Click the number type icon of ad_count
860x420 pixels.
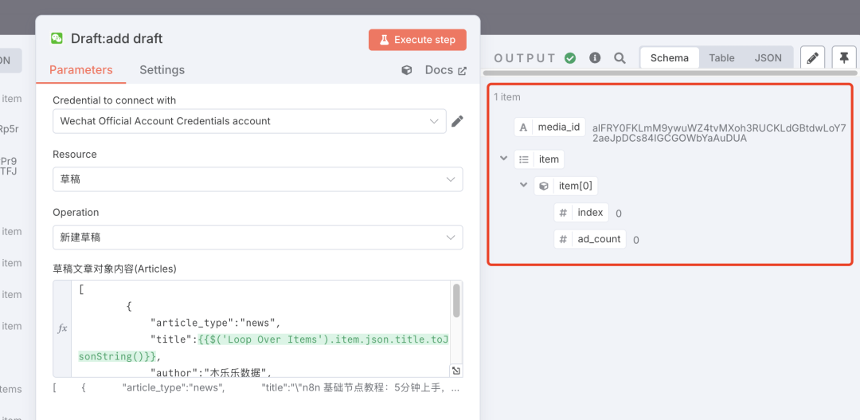[563, 239]
